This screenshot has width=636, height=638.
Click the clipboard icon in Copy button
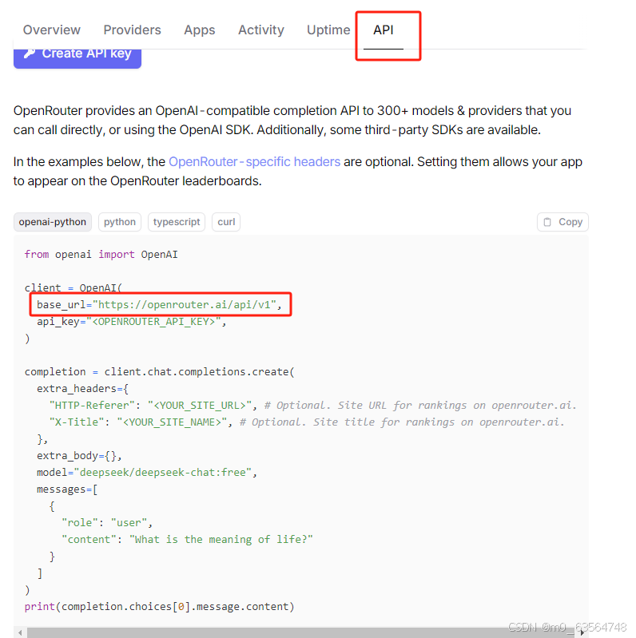pyautogui.click(x=547, y=222)
